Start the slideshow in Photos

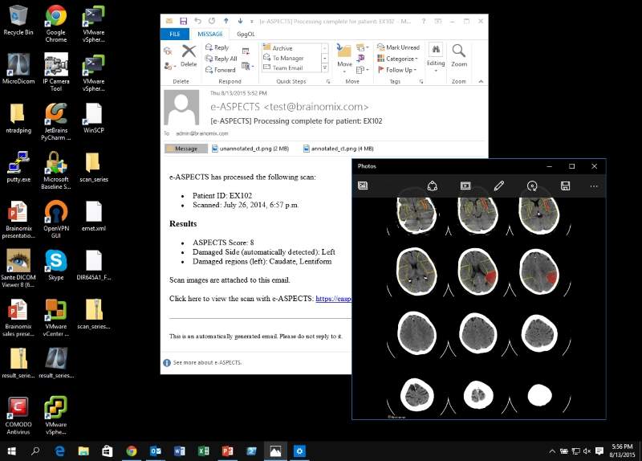tap(465, 186)
